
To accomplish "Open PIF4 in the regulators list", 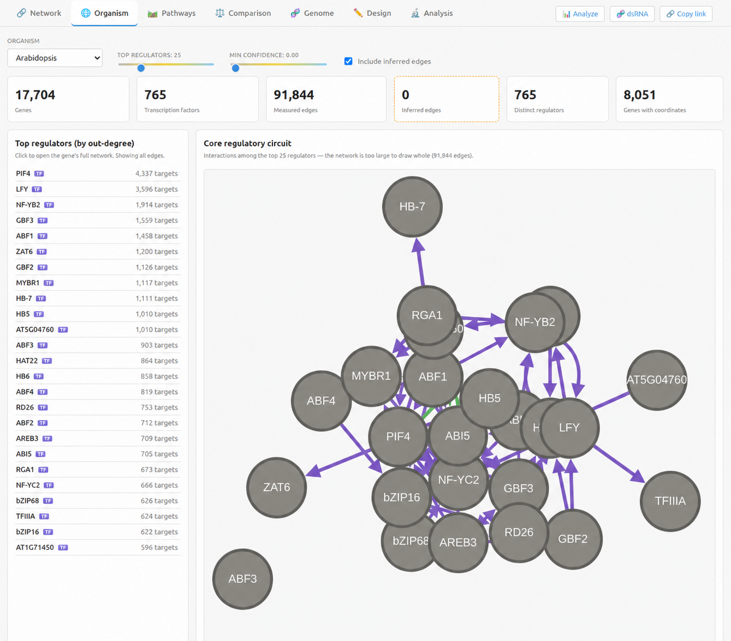I will pyautogui.click(x=97, y=173).
